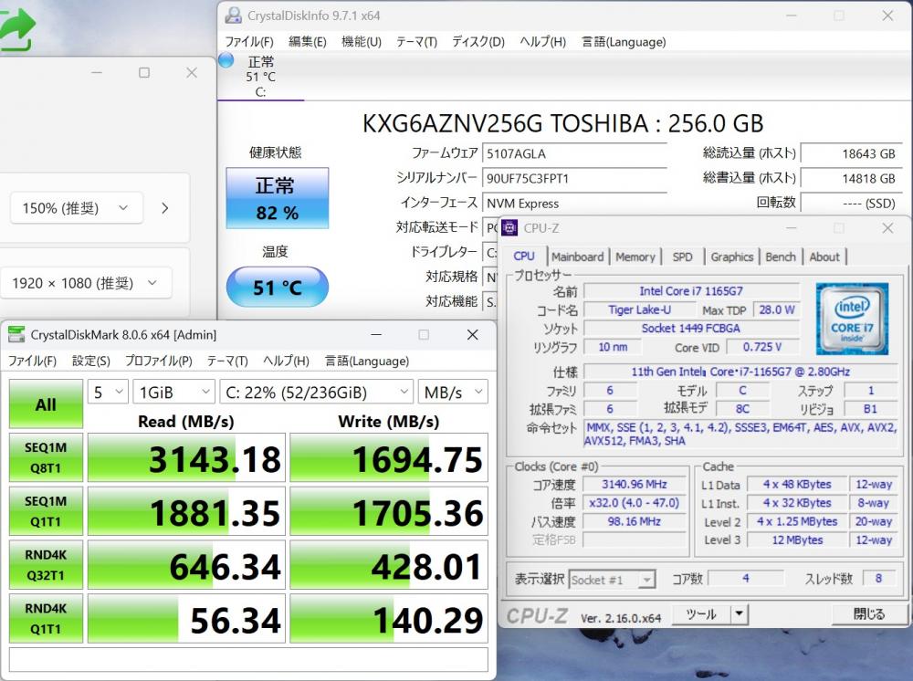Open the 150% (推奨) scale dropdown
Image resolution: width=913 pixels, height=681 pixels.
click(77, 208)
